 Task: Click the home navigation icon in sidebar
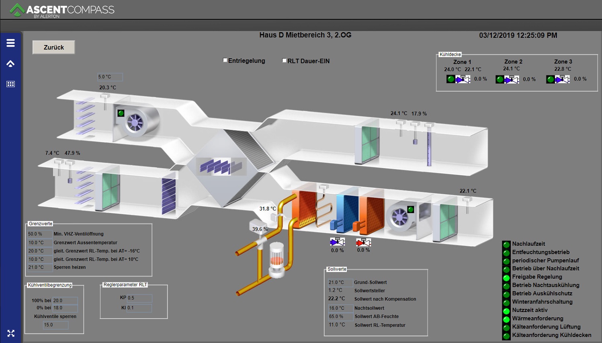(x=11, y=64)
